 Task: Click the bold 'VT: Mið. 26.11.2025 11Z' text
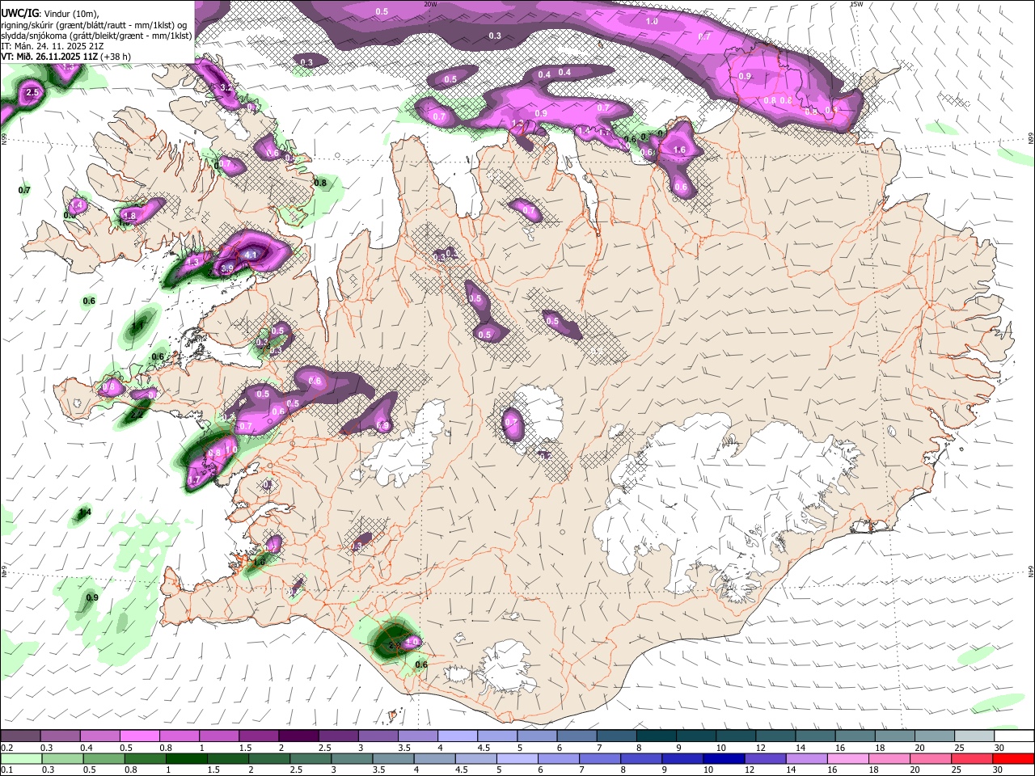pos(50,57)
